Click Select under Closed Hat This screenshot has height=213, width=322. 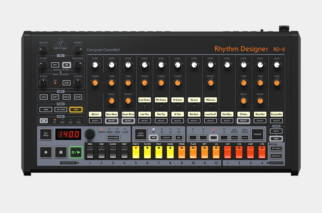pos(277,121)
